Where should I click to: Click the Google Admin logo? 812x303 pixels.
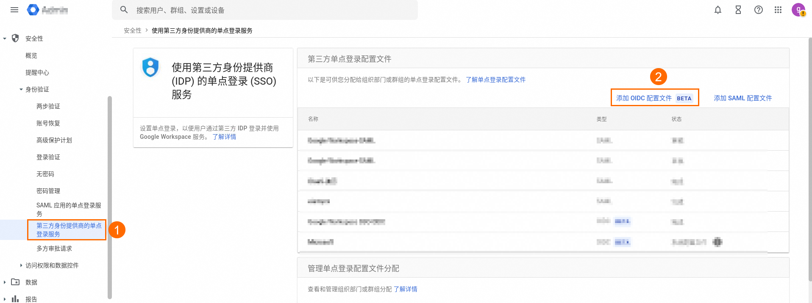[x=47, y=10]
